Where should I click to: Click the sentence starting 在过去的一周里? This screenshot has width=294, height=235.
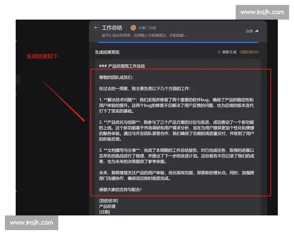(x=145, y=89)
